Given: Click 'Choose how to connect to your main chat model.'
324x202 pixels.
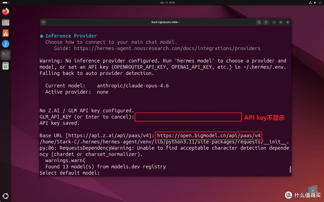Looking at the screenshot, I should pos(111,42).
